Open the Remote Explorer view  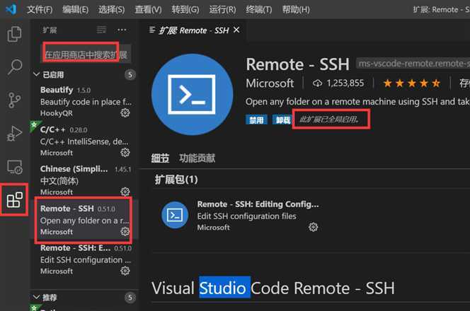pos(14,167)
